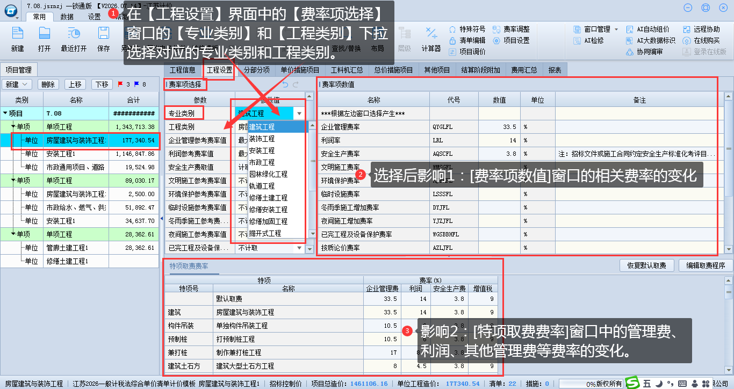
Task: Select the 市政给水、燃气 unit row
Action: (x=81, y=207)
